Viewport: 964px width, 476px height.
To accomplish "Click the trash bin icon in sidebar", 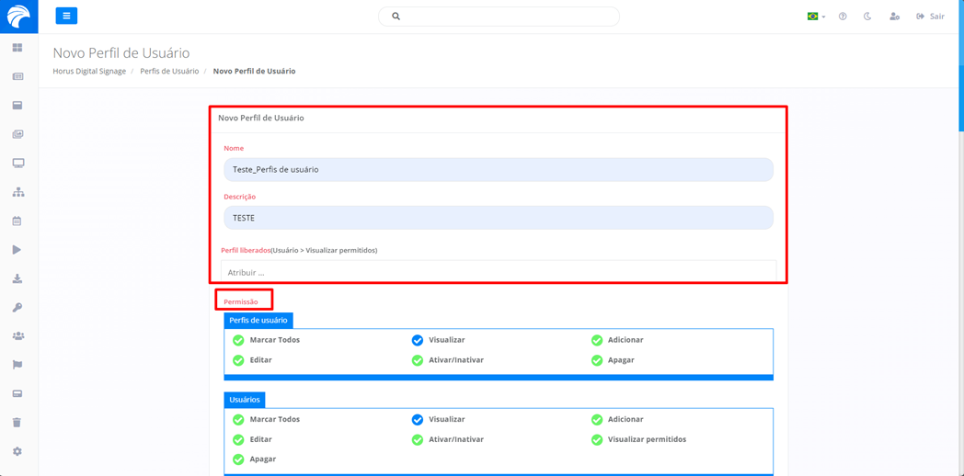I will coord(17,423).
